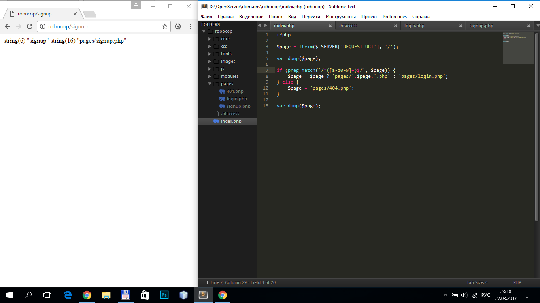Click the code minimap preview

click(518, 47)
